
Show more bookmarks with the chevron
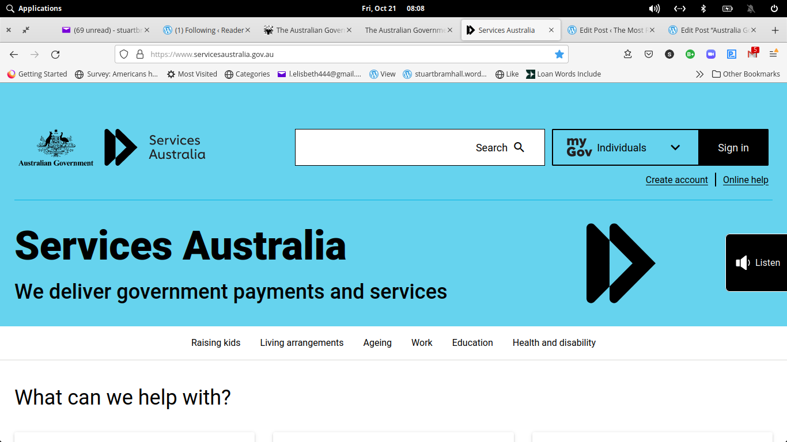(x=699, y=74)
